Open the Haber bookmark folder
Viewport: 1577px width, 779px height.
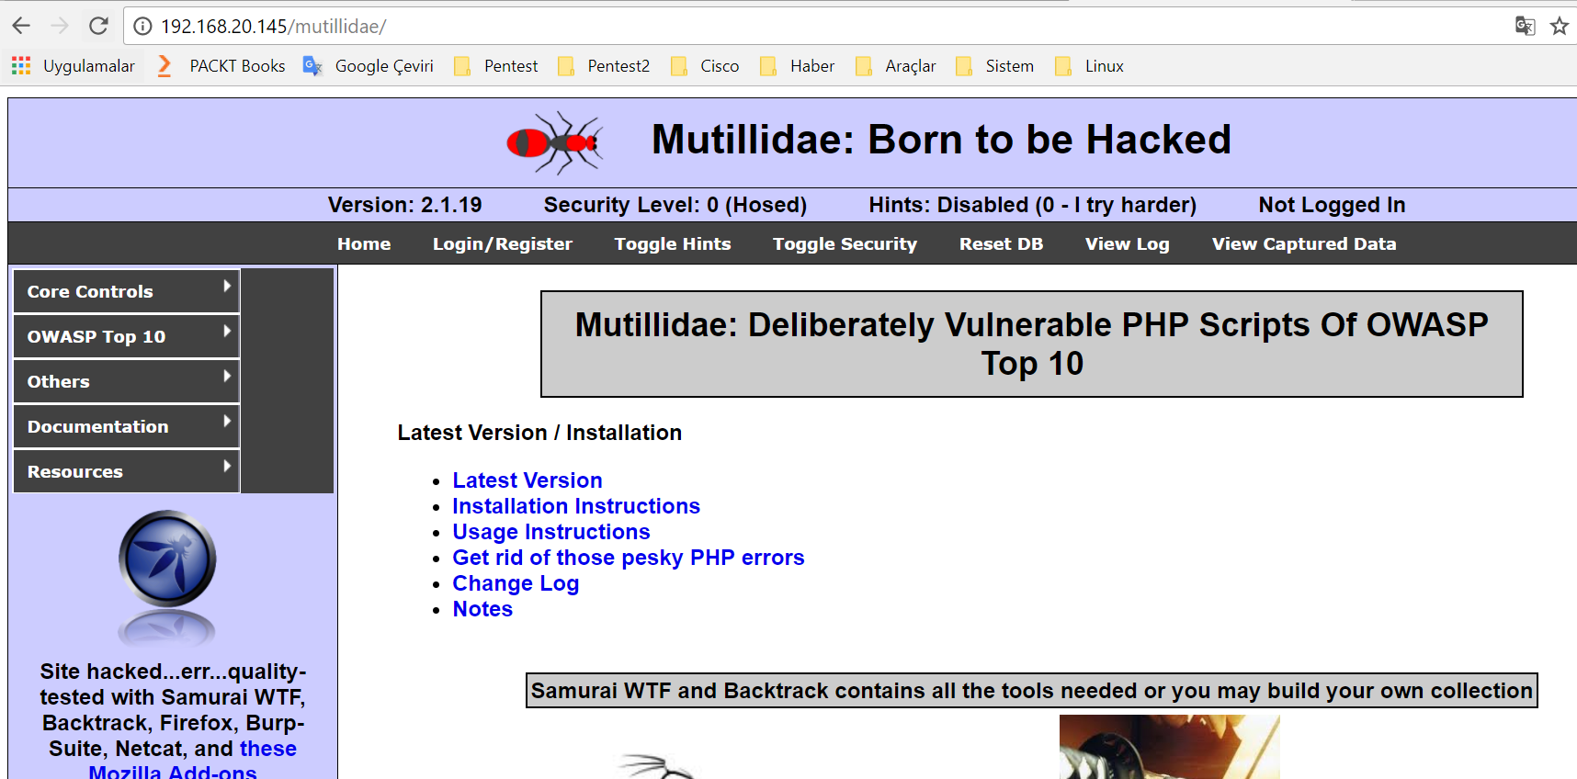coord(798,66)
